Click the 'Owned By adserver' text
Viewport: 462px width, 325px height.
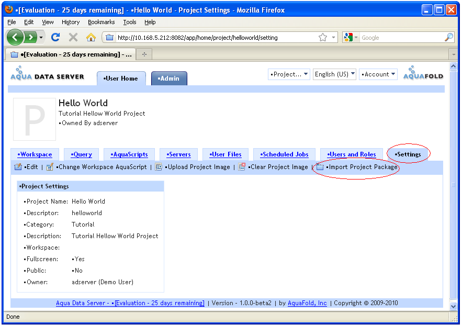click(x=88, y=123)
